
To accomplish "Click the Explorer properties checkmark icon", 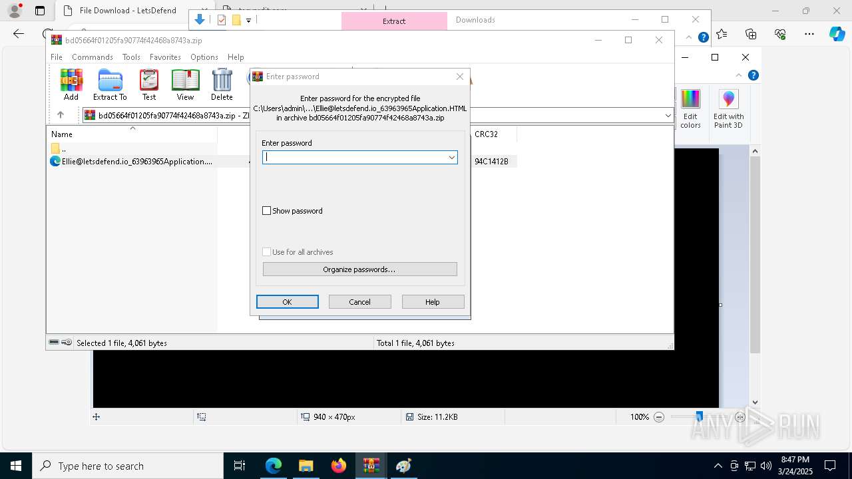I will [x=222, y=20].
